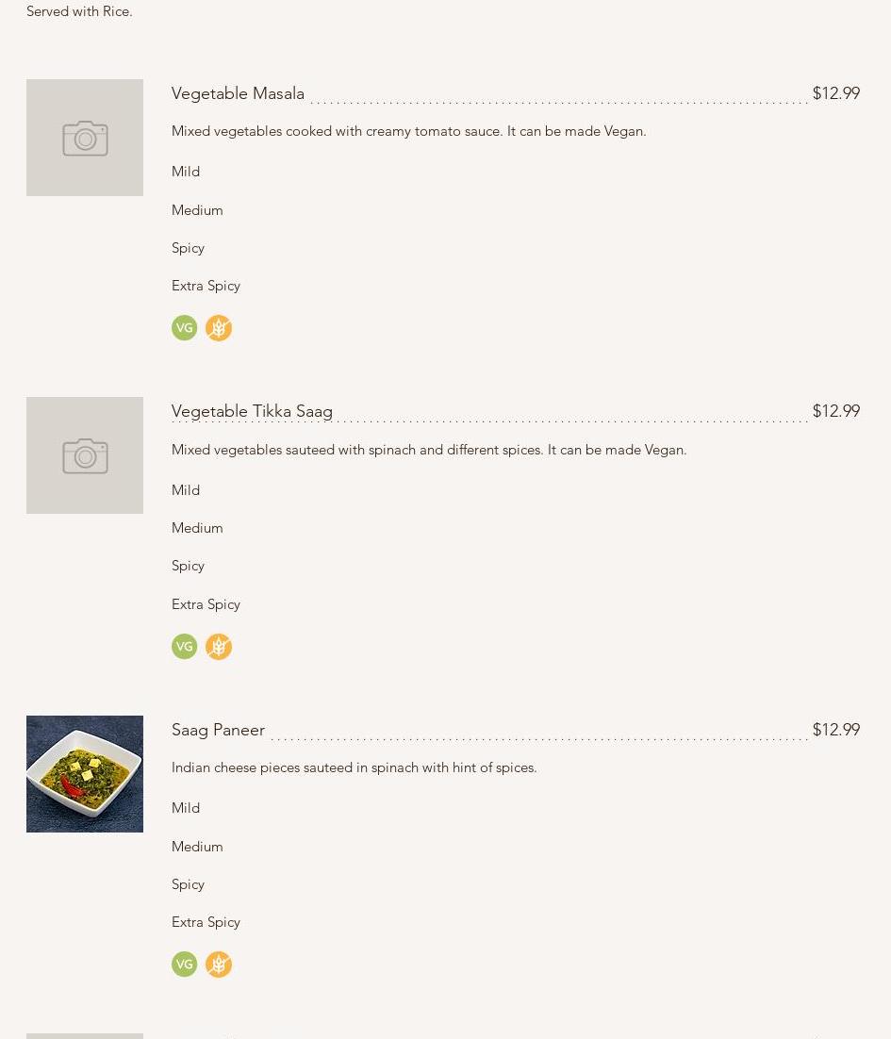Click the Vegetable Tikka Saag placeholder camera image
This screenshot has width=891, height=1039.
(x=85, y=455)
